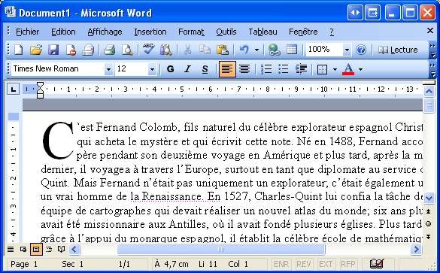
Task: Open the Research tool icon beside spell check
Action: click(166, 50)
